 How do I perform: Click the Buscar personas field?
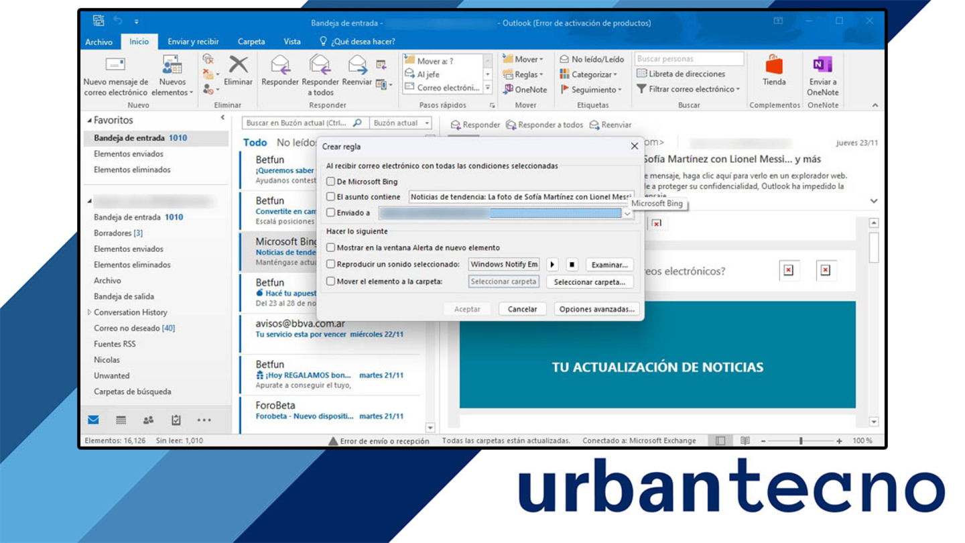689,59
